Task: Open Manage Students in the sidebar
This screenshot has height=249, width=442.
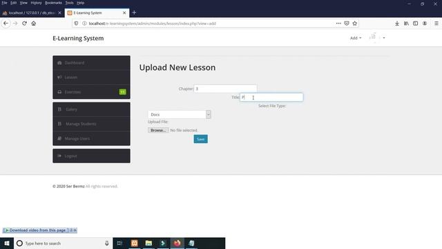Action: click(91, 124)
